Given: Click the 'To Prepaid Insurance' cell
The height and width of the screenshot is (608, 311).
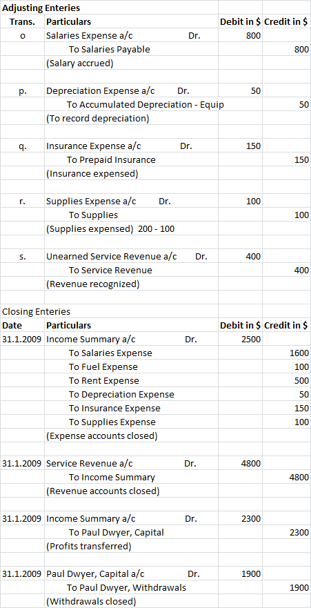Looking at the screenshot, I should coord(131,159).
